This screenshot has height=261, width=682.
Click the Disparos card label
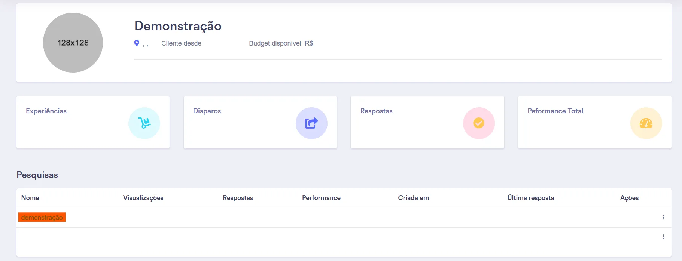(207, 111)
